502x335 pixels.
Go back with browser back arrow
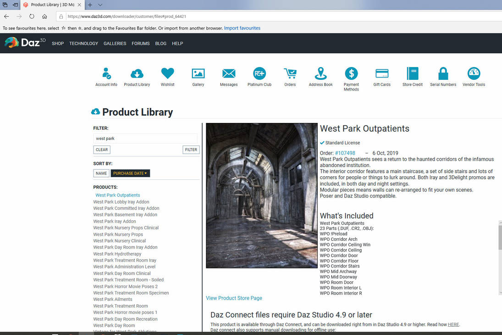6,17
